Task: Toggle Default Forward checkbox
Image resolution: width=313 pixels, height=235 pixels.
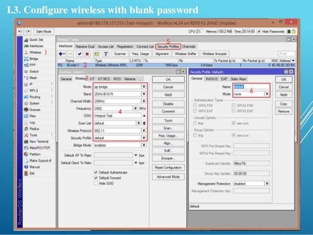Action: (96, 178)
